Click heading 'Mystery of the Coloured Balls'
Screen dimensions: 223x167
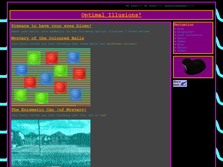[47, 38]
